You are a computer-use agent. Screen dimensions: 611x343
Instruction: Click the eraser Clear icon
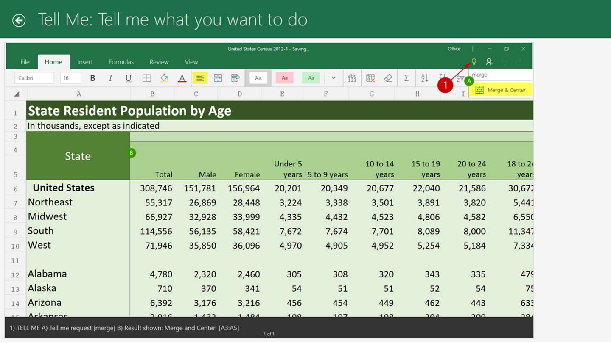388,78
